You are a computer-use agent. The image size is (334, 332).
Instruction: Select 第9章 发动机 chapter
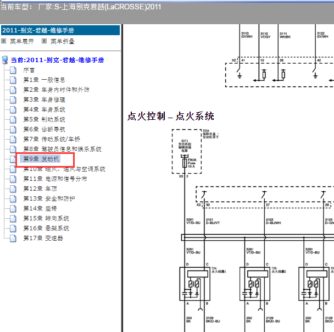click(x=41, y=159)
